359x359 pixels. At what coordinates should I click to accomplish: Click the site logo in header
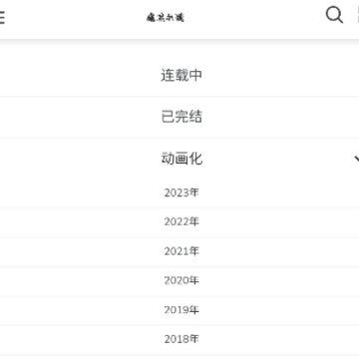point(166,17)
